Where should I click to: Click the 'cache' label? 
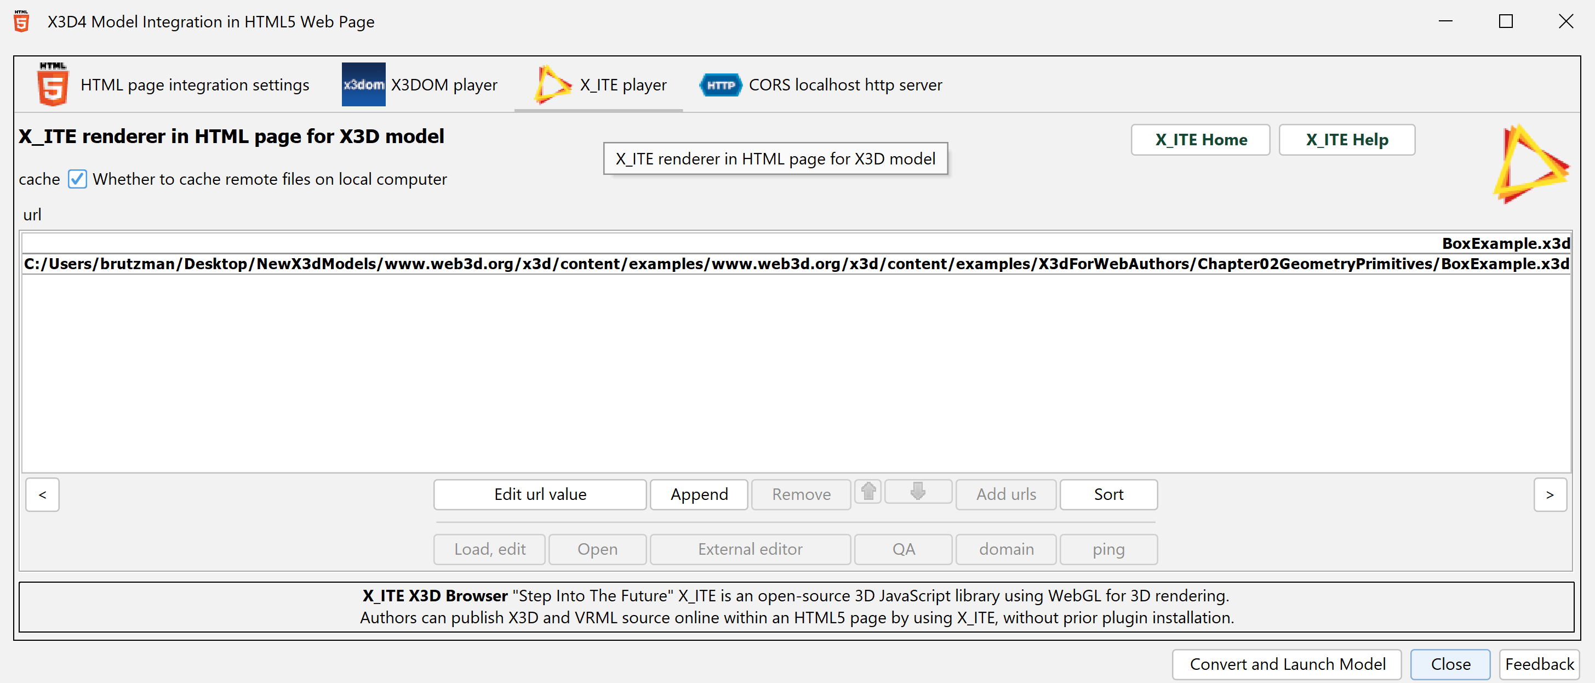[39, 179]
